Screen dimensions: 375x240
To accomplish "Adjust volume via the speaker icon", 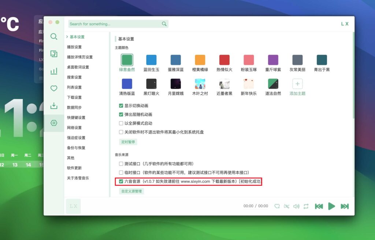I will coord(296,206).
